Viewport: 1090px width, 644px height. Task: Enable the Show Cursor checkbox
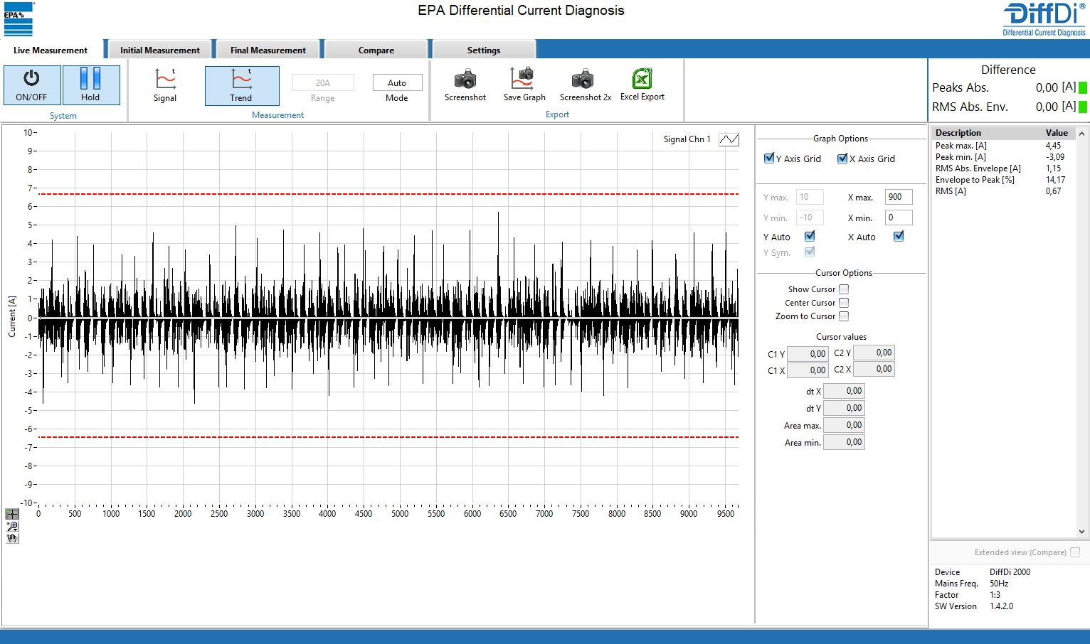(x=844, y=289)
